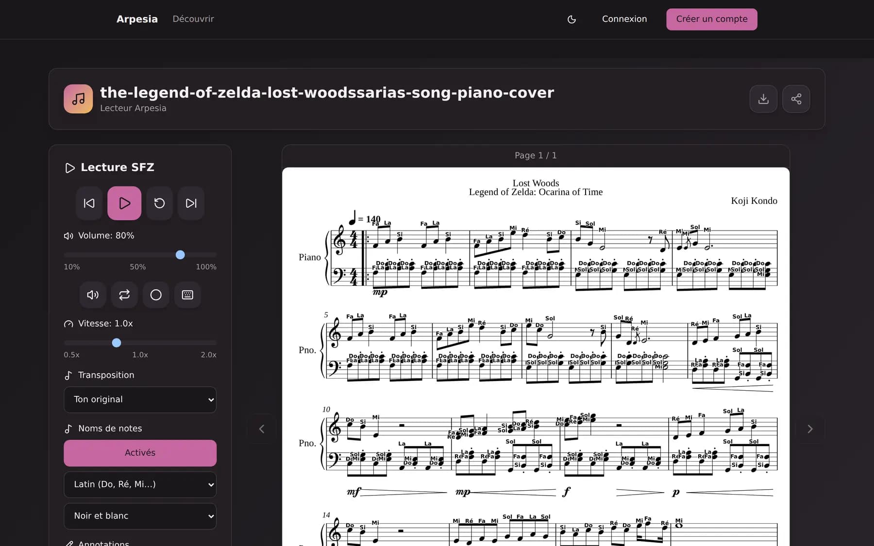Image resolution: width=874 pixels, height=546 pixels.
Task: Click the Page 1 / 1 indicator
Action: coord(536,155)
